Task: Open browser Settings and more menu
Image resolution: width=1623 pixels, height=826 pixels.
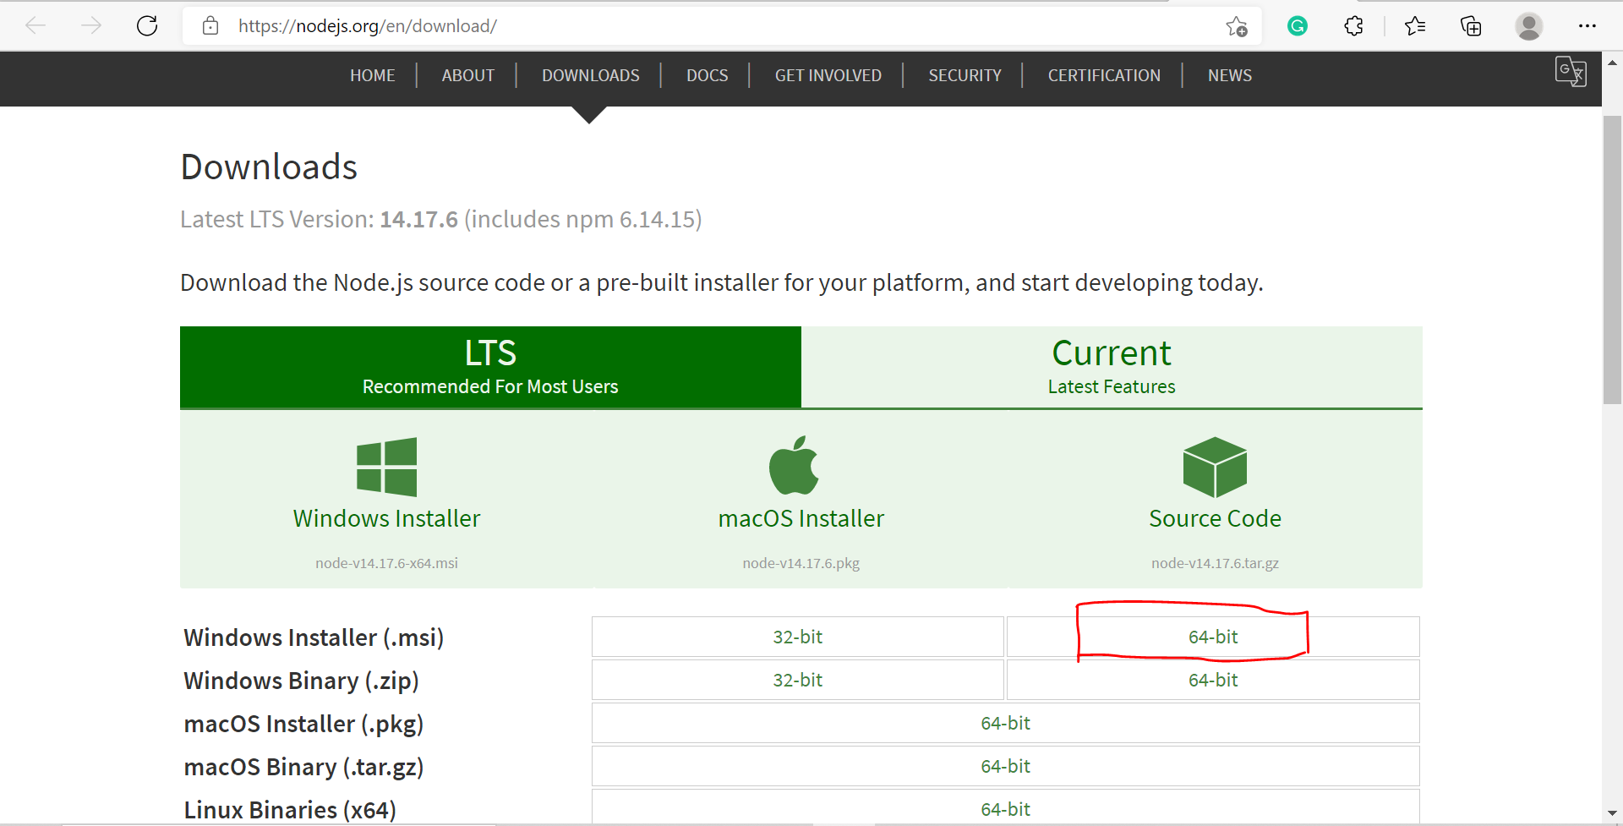Action: pyautogui.click(x=1587, y=26)
